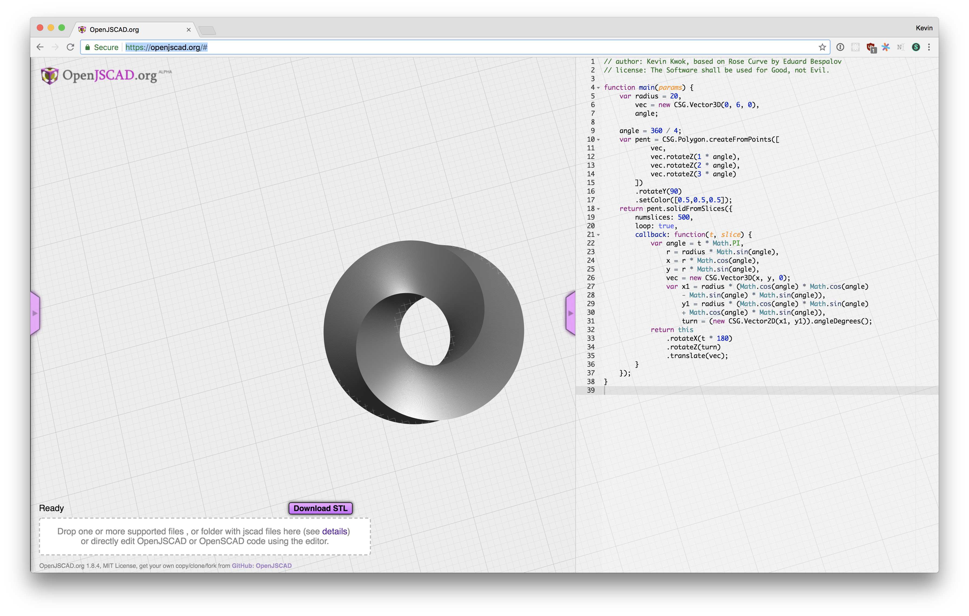Click 'vec.rotateZ(2 * angle),' line
The height and width of the screenshot is (616, 969).
695,165
